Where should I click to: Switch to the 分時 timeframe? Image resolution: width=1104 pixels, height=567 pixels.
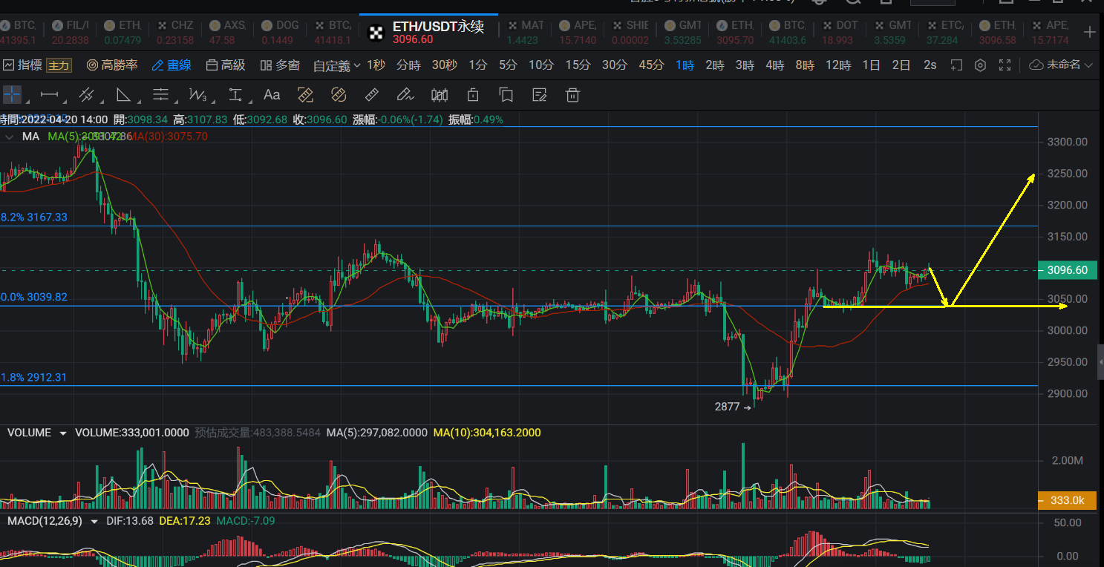408,65
